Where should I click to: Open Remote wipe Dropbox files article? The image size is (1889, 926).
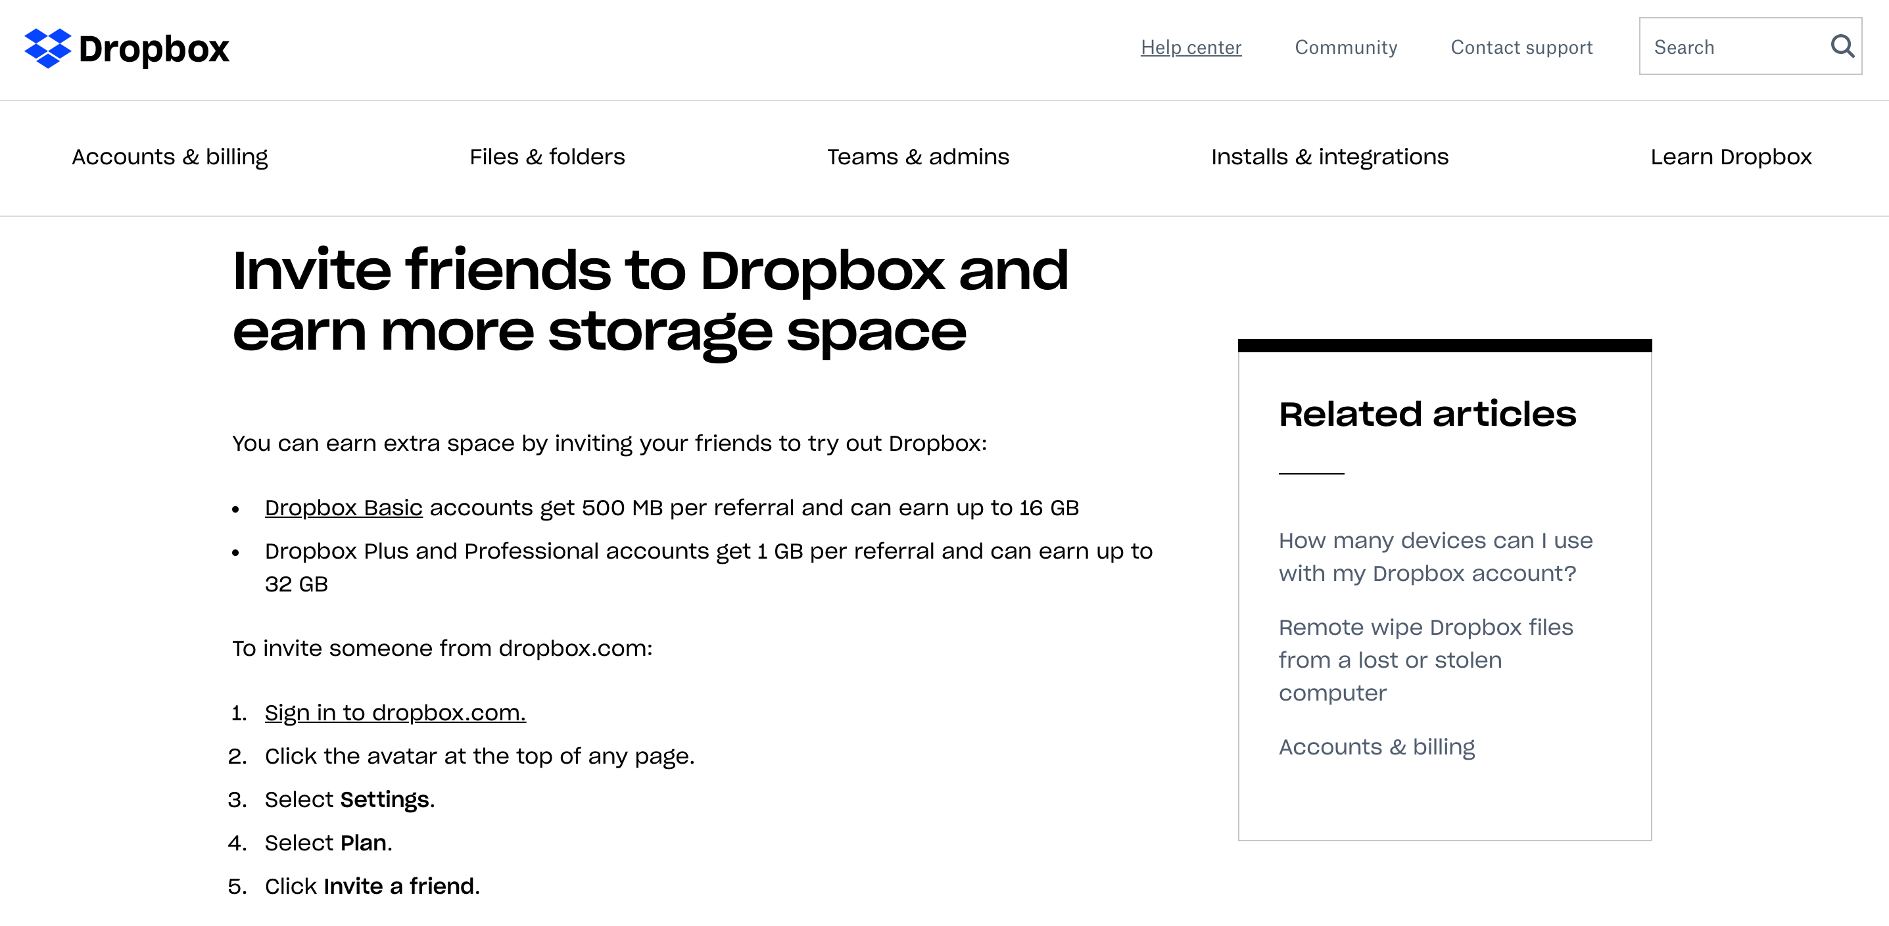(x=1425, y=659)
